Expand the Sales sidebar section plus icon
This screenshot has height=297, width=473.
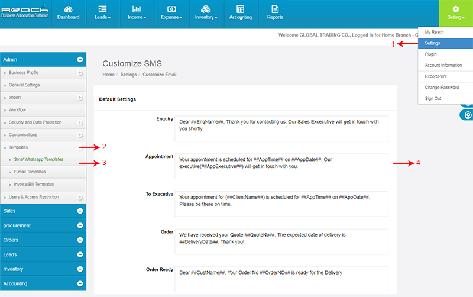tap(80, 211)
